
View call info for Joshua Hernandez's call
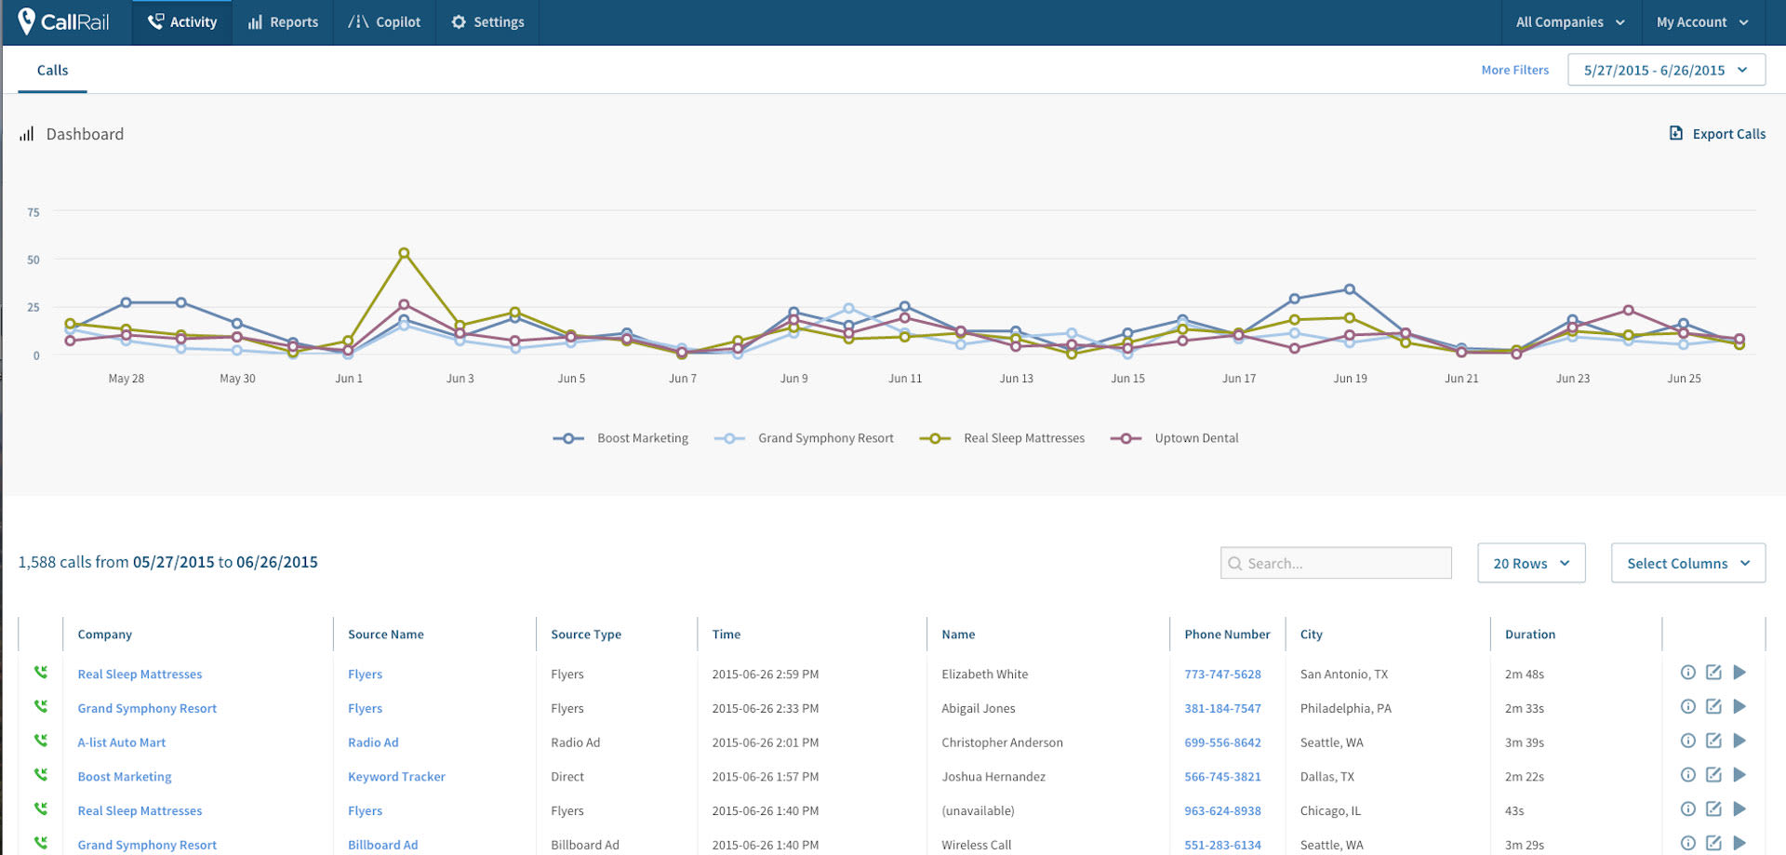(1687, 775)
